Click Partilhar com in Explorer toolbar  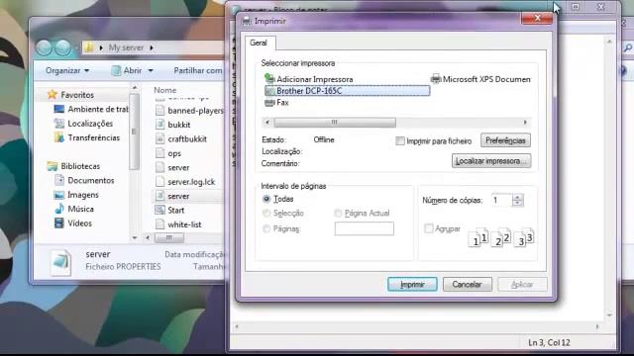click(198, 70)
